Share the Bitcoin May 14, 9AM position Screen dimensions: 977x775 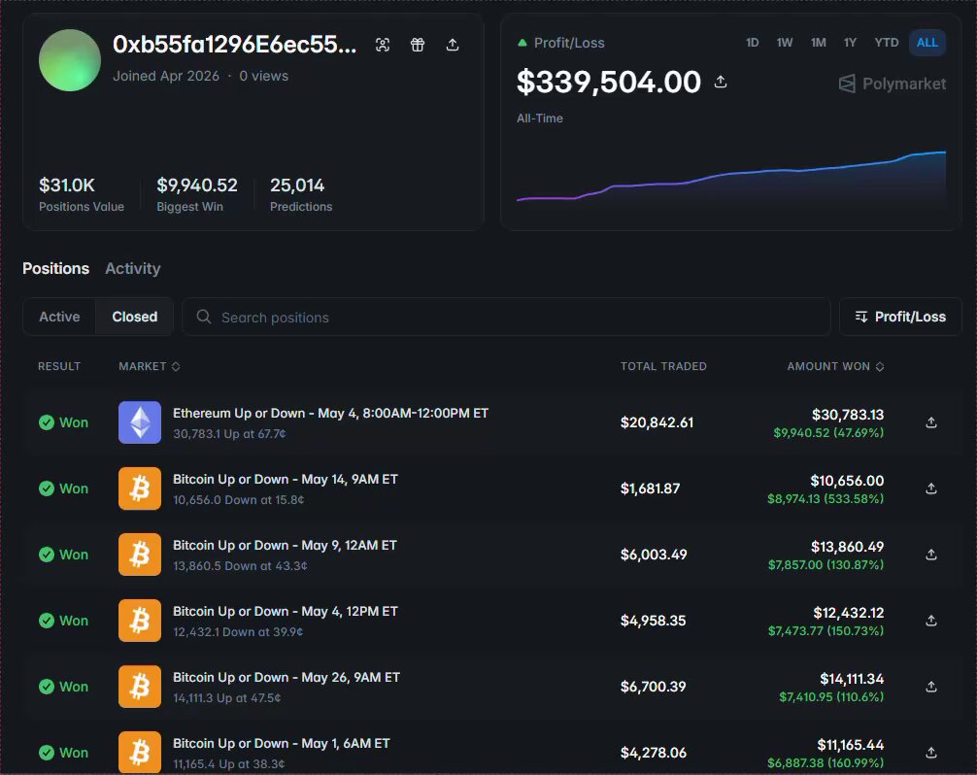point(931,489)
